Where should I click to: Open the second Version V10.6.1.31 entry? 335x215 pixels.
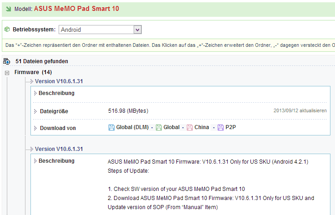(x=59, y=149)
